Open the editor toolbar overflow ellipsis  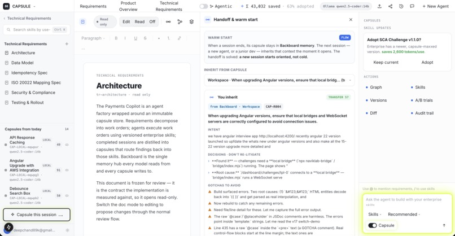[x=84, y=49]
